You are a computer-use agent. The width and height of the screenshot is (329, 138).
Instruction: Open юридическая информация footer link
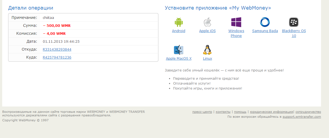click(x=271, y=112)
